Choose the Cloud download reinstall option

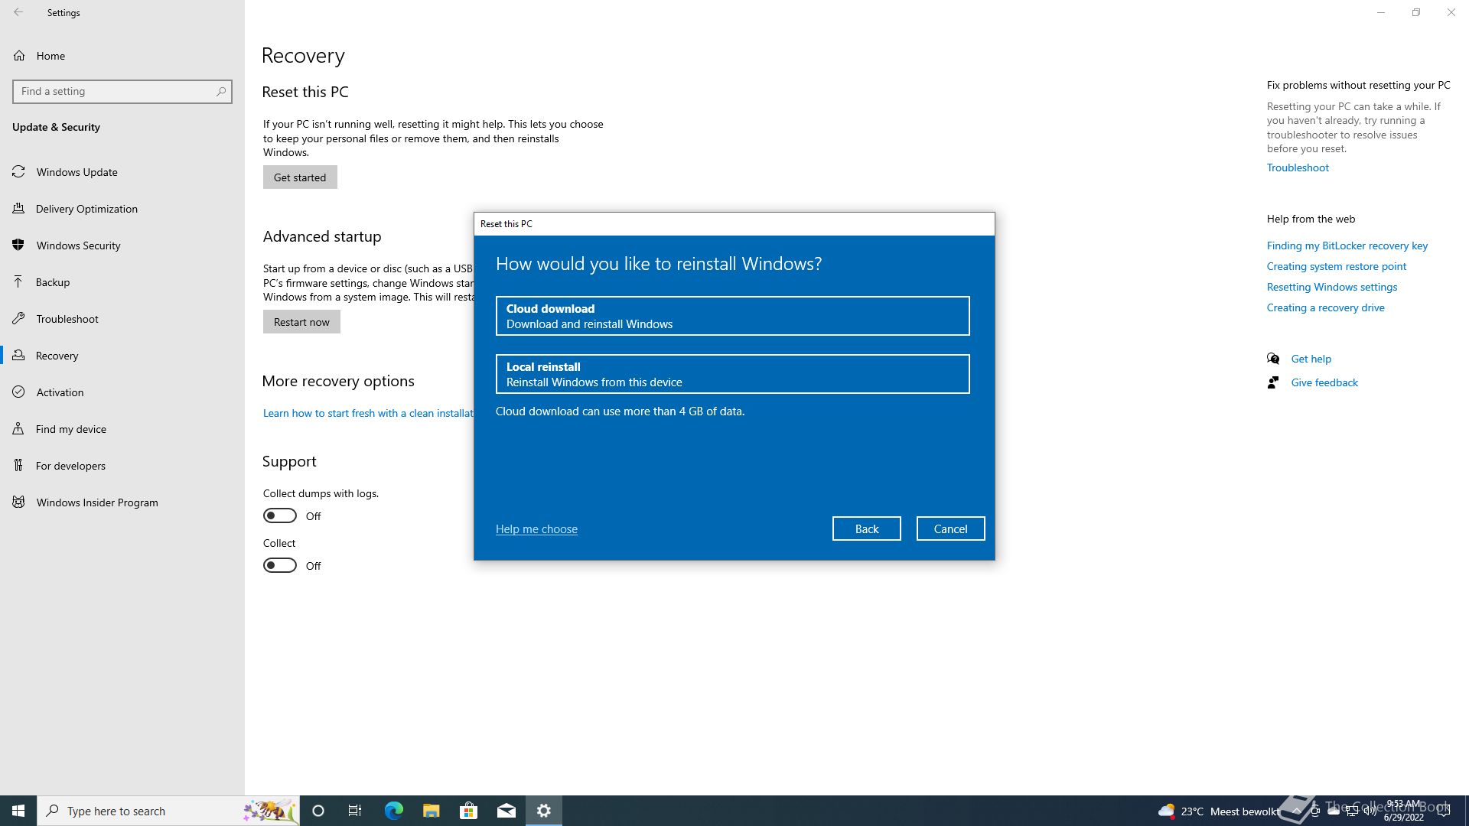click(x=732, y=316)
